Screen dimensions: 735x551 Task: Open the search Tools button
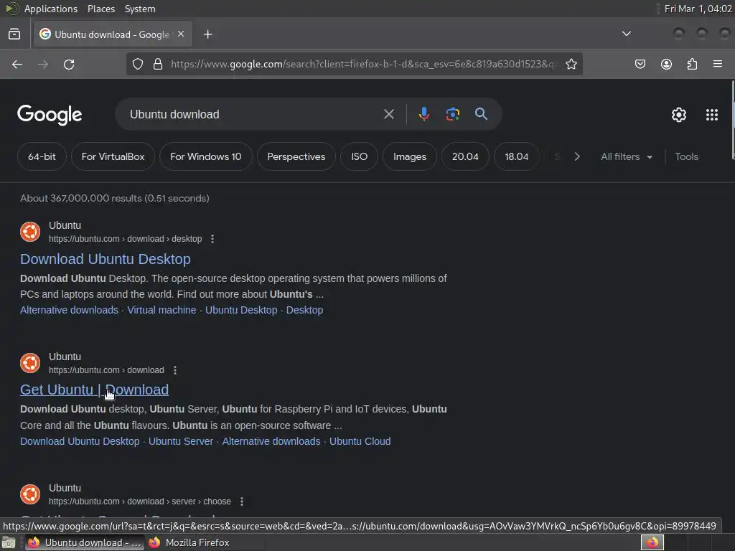[687, 156]
